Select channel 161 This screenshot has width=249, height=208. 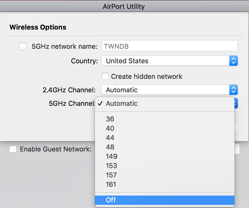(x=165, y=184)
